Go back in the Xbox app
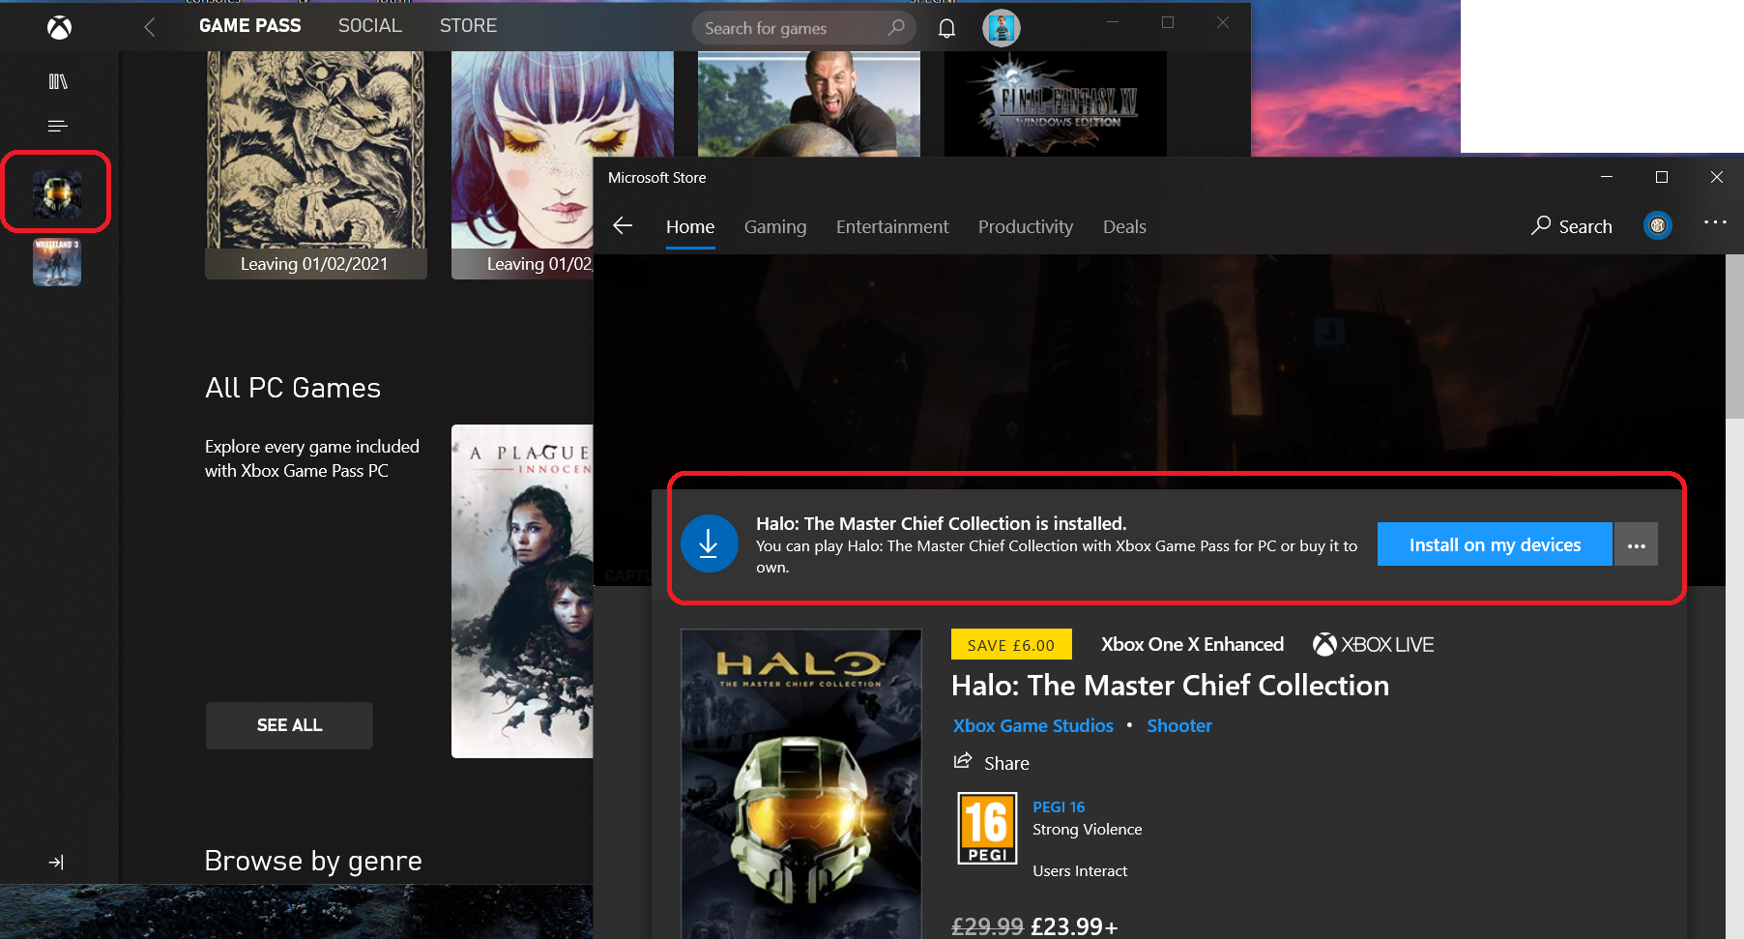 [149, 27]
